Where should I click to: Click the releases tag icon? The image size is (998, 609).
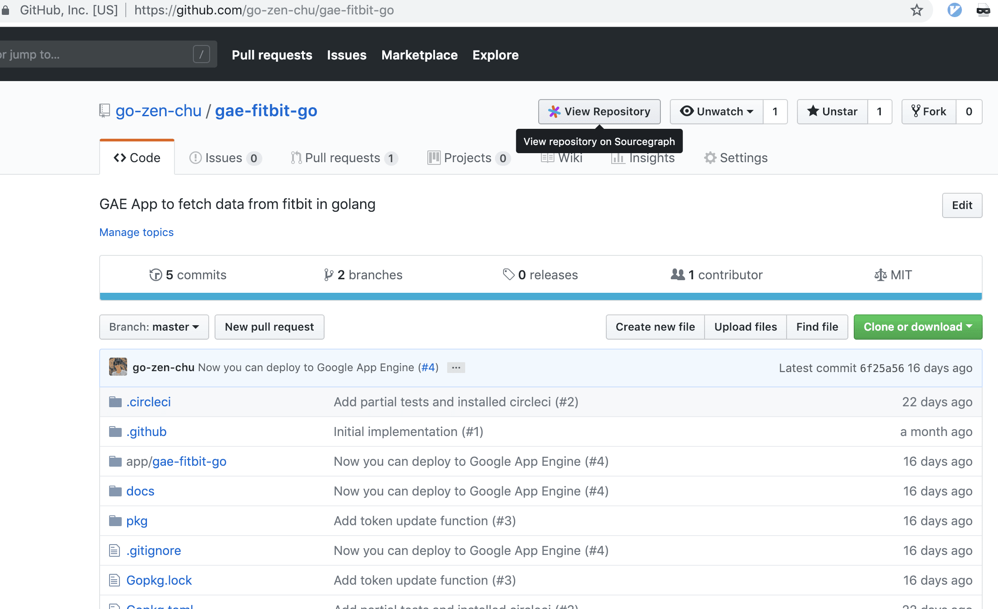(x=508, y=274)
